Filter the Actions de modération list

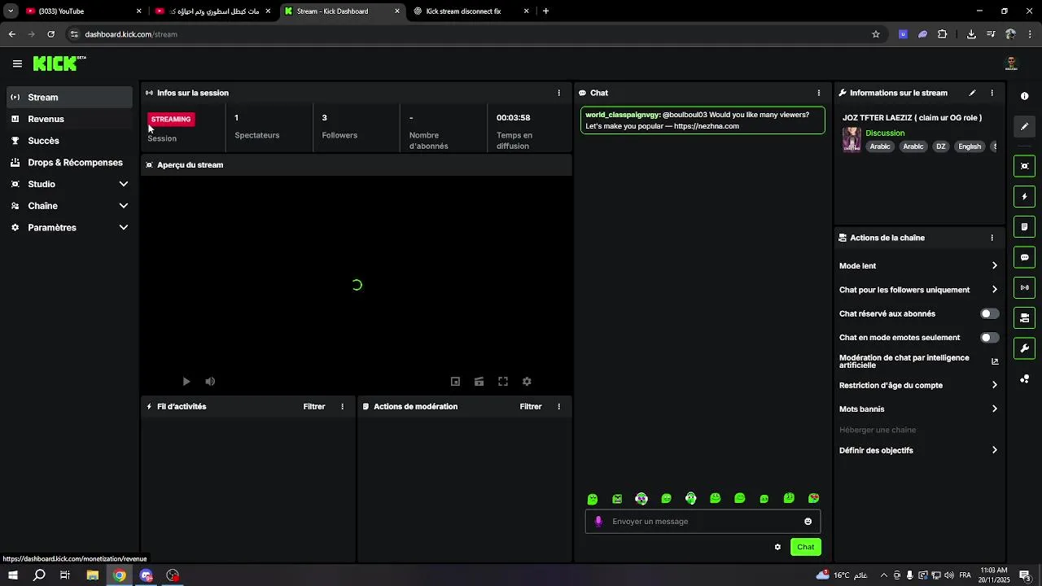tap(531, 406)
